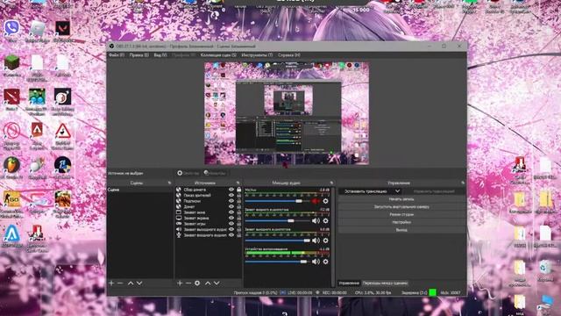Image resolution: width=561 pixels, height=316 pixels.
Task: Open the Файл menu
Action: pos(117,55)
